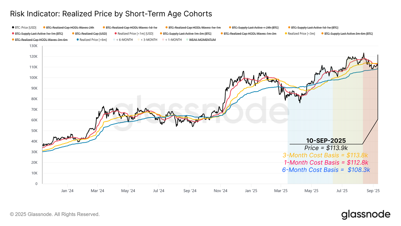This screenshot has height=226, width=401.
Task: Show Supply Last Active < 24h [BTC] series
Action: click(x=254, y=28)
